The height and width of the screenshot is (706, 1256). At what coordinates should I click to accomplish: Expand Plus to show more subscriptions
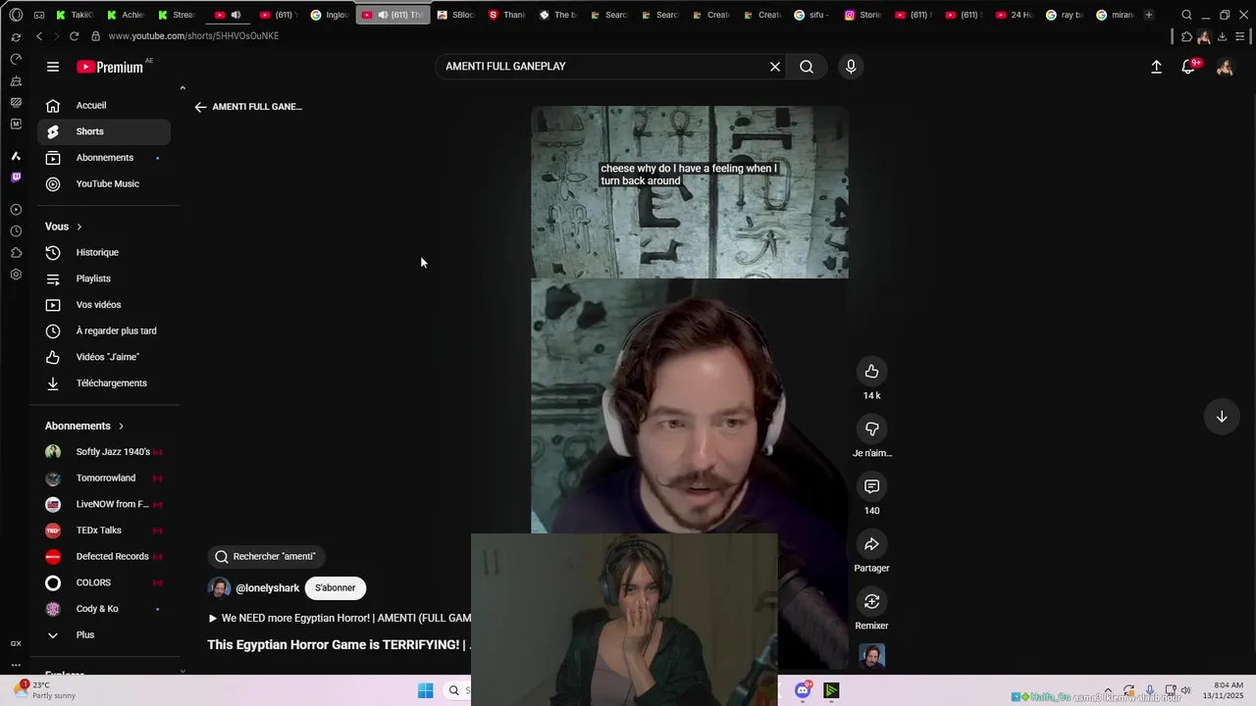pyautogui.click(x=104, y=634)
